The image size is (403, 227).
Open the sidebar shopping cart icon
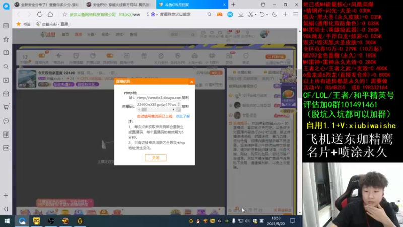click(6, 107)
